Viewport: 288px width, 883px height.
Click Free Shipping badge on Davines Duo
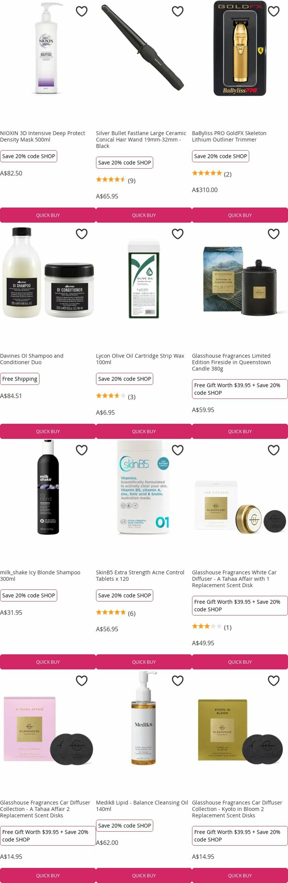pos(19,379)
